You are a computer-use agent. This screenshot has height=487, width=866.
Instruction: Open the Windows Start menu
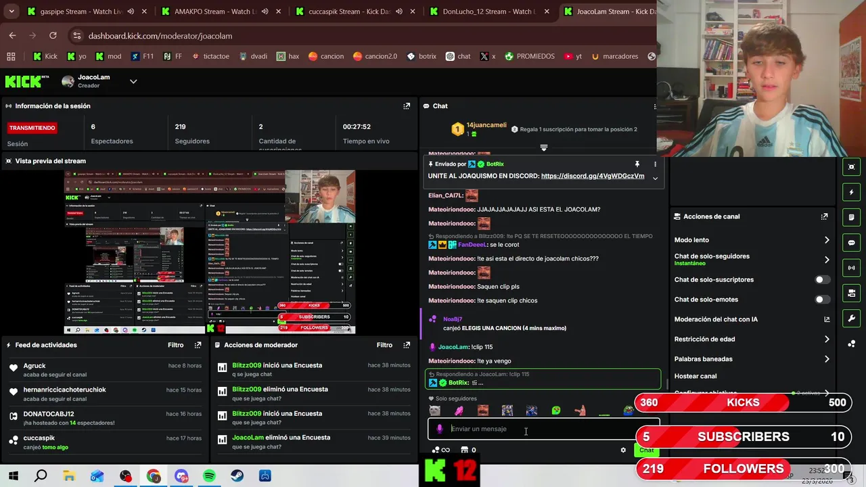pos(13,476)
